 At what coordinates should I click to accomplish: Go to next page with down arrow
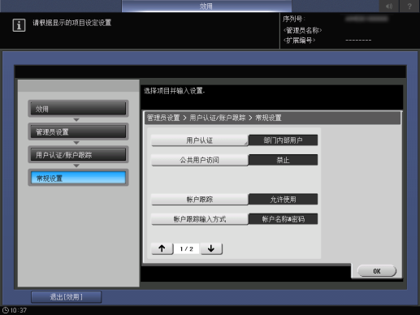point(211,248)
